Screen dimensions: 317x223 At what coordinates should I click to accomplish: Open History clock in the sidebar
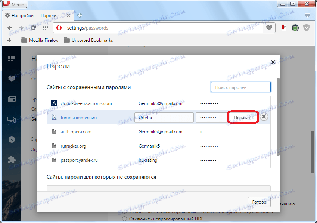tap(12, 139)
